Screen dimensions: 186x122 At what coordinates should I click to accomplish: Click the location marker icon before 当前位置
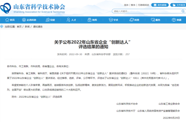tap(2, 26)
